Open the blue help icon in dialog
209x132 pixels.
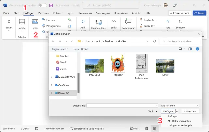click(197, 49)
